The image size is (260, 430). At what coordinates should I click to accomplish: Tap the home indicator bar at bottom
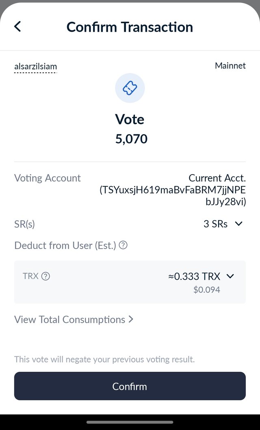click(x=130, y=422)
